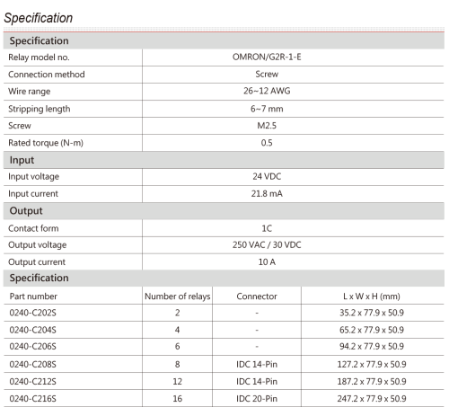Click the Number of relays column header
Screen dimensions: 449x416
(x=177, y=297)
